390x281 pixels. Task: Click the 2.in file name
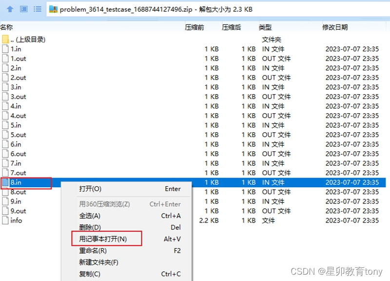click(x=16, y=68)
